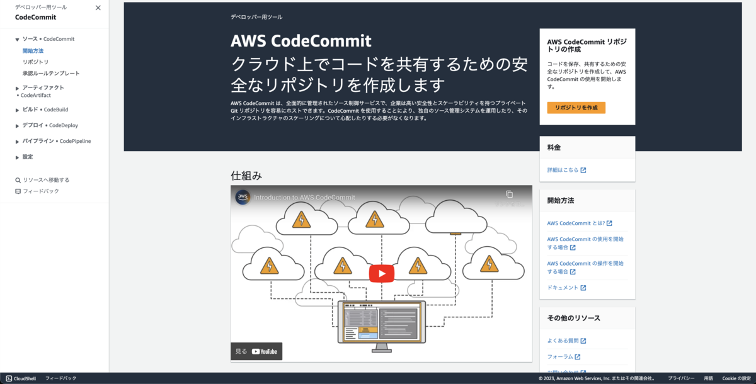
Task: Open 承認ルールテンプレート in the sidebar
Action: coord(51,73)
